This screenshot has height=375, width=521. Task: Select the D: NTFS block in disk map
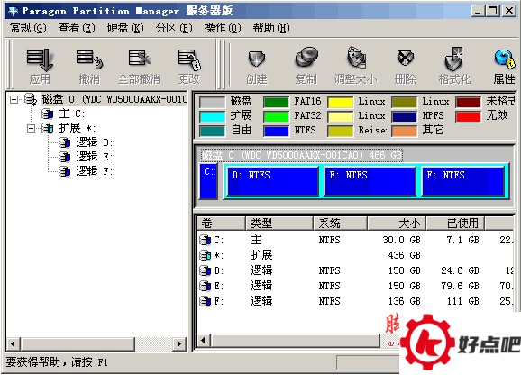(x=272, y=181)
